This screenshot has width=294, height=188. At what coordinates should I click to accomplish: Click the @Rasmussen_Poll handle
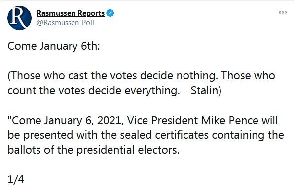pos(65,23)
